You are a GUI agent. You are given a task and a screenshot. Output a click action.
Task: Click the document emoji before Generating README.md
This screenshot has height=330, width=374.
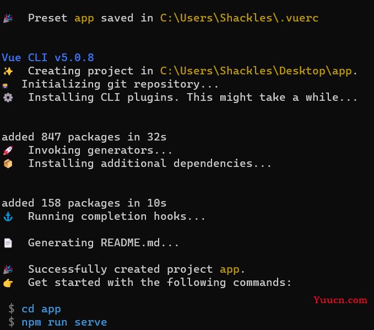(8, 243)
